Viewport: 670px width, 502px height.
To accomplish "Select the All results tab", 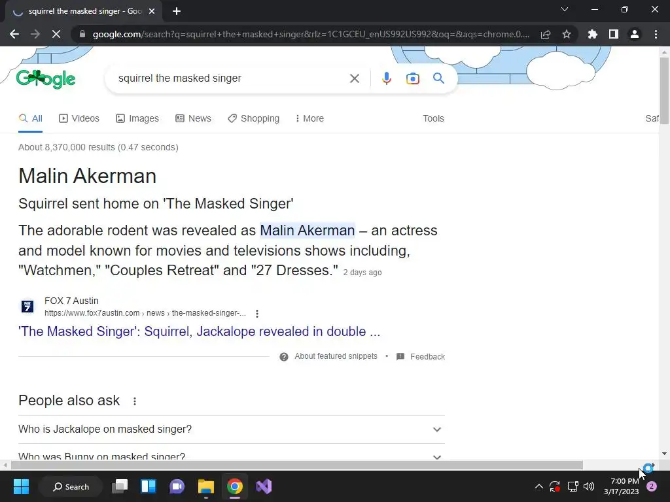I will tap(30, 119).
